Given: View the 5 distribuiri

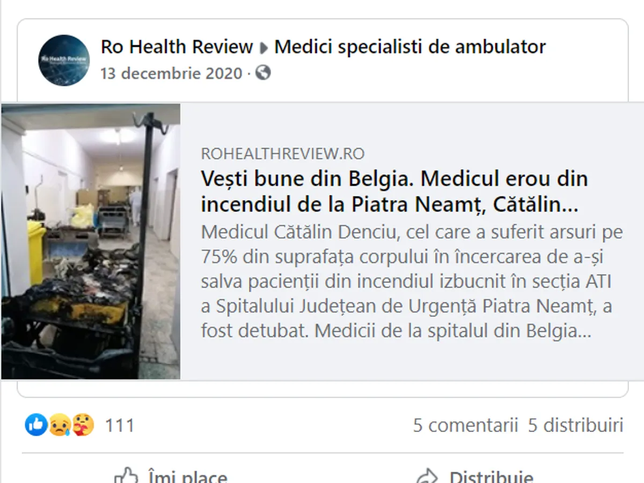Looking at the screenshot, I should tap(576, 426).
